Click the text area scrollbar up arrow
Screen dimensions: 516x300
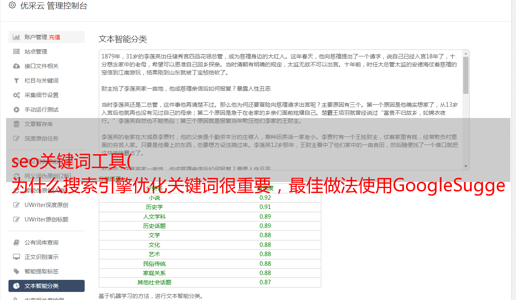(466, 53)
